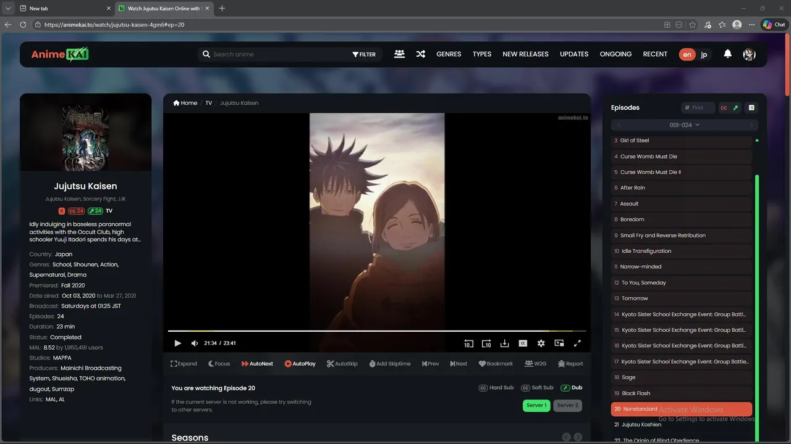Select episode 4 Curse Womb Must Die
Viewport: 791px width, 444px height.
(x=682, y=157)
